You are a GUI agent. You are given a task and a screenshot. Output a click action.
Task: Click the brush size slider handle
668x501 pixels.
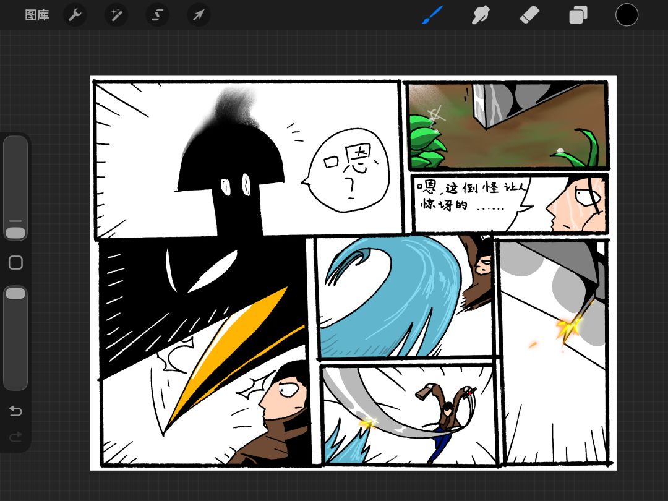click(x=15, y=233)
